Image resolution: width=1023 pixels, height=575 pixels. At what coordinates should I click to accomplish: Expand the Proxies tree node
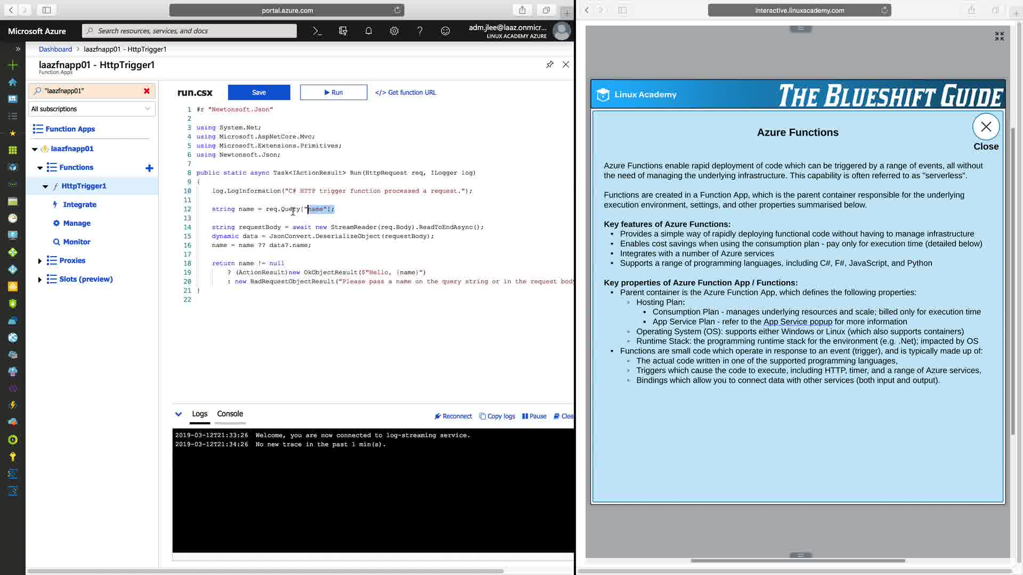click(39, 261)
